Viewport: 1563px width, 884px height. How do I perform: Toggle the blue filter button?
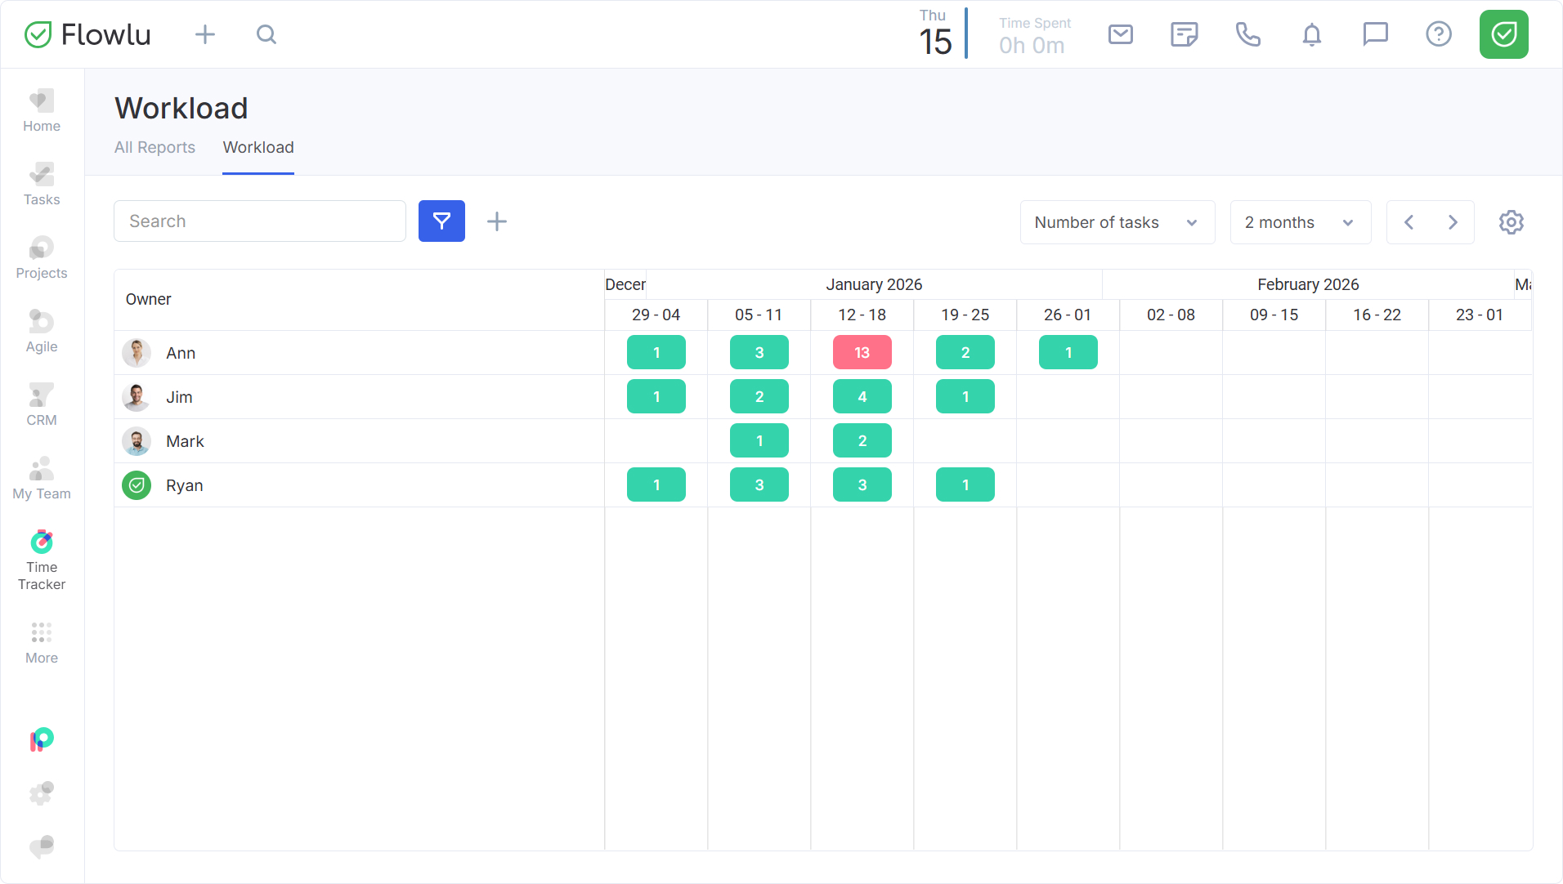pyautogui.click(x=441, y=221)
